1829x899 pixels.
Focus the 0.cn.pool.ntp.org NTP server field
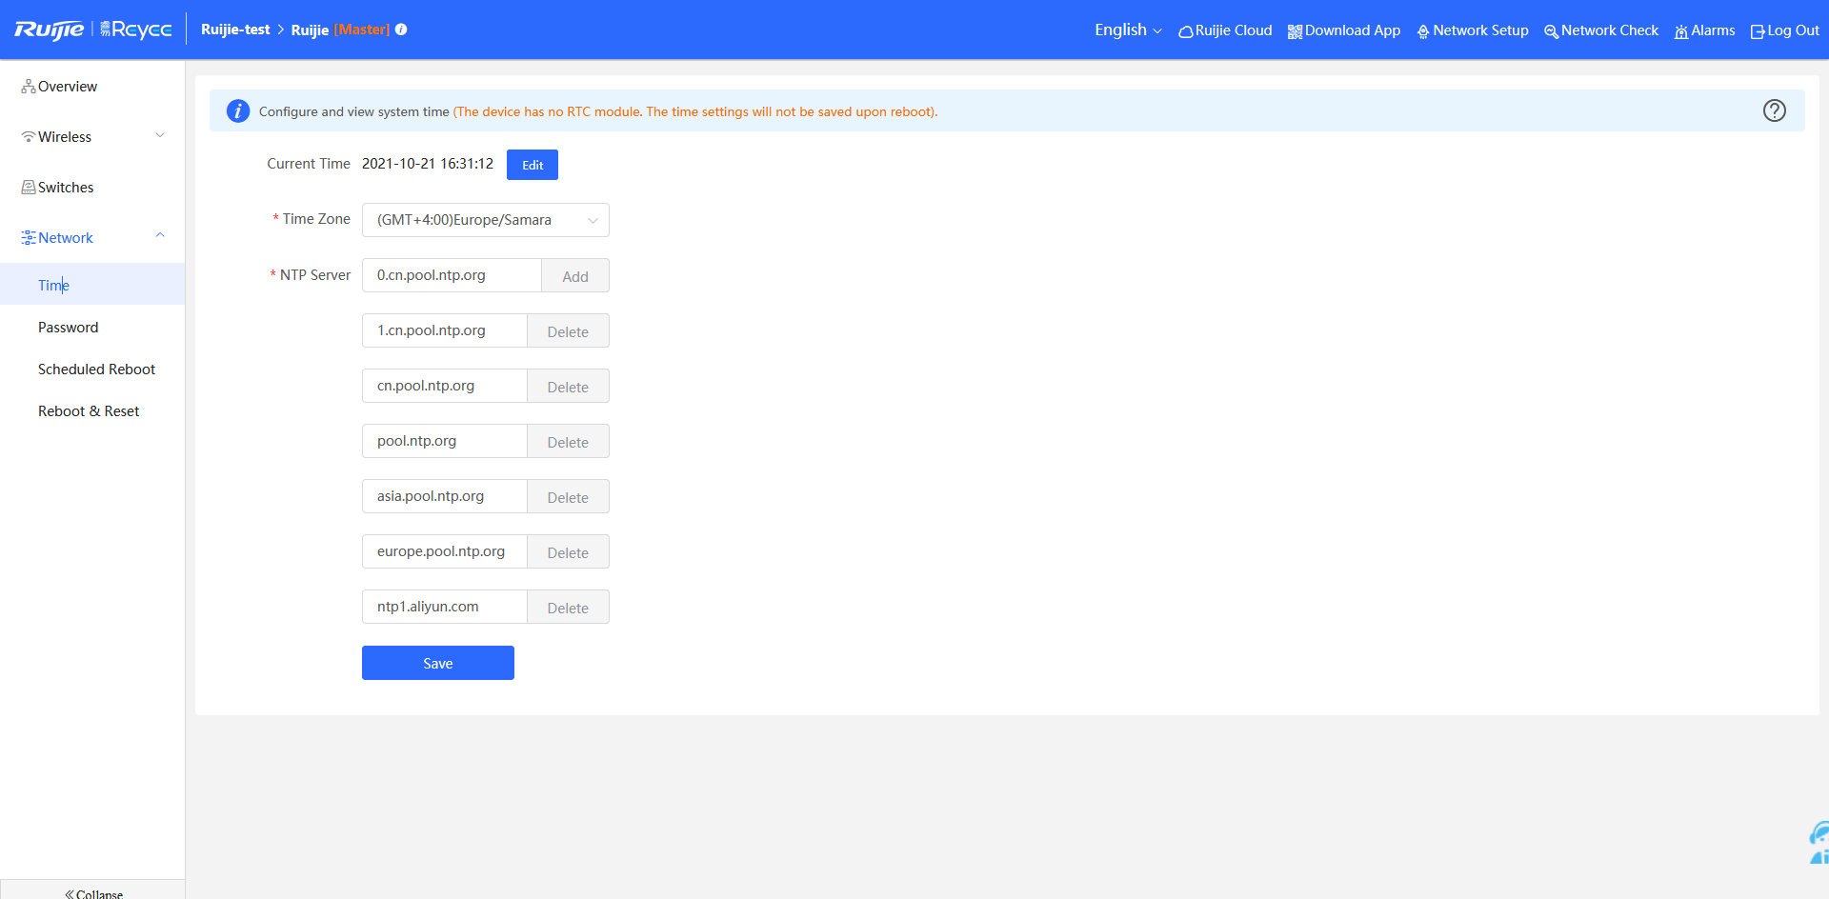(x=452, y=275)
